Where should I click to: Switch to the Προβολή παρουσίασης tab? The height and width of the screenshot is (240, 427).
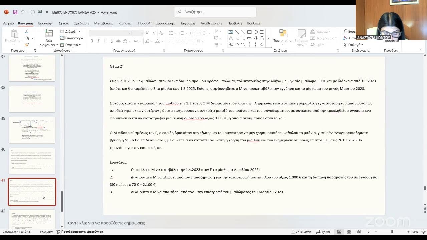156,23
